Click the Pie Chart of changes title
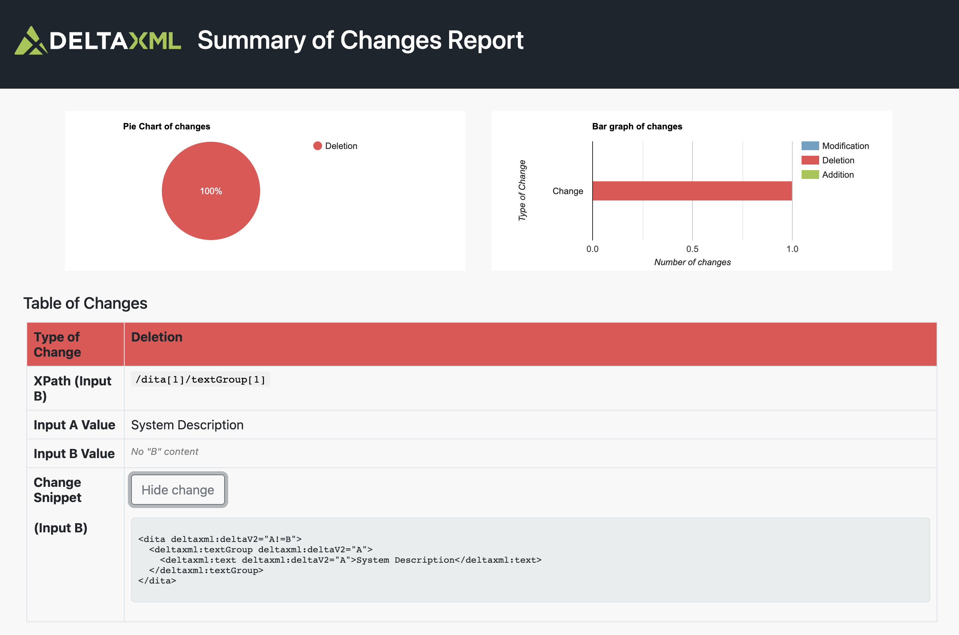Viewport: 959px width, 635px height. (x=167, y=126)
